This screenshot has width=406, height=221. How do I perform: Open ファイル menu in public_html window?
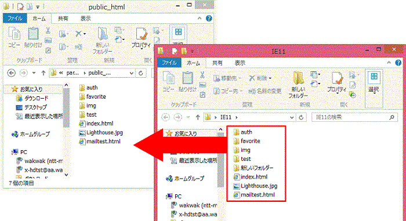[x=14, y=19]
